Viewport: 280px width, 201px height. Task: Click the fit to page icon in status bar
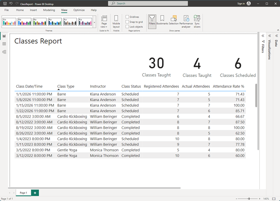[274, 199]
